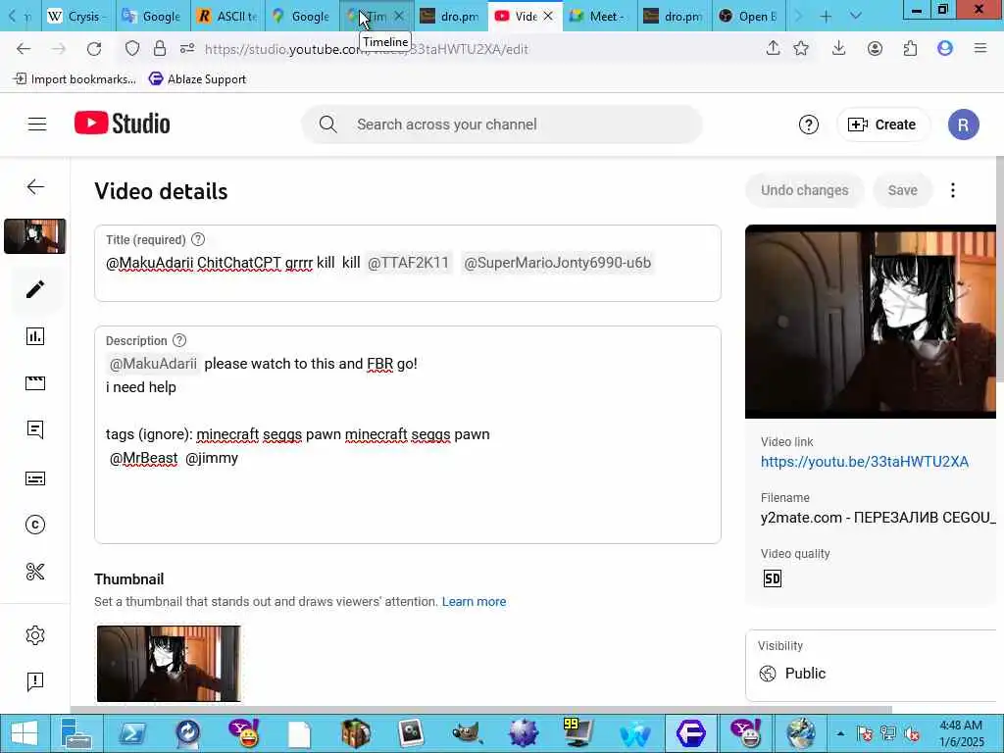Switch to the Meet tab
Viewport: 1004px width, 753px height.
[599, 16]
